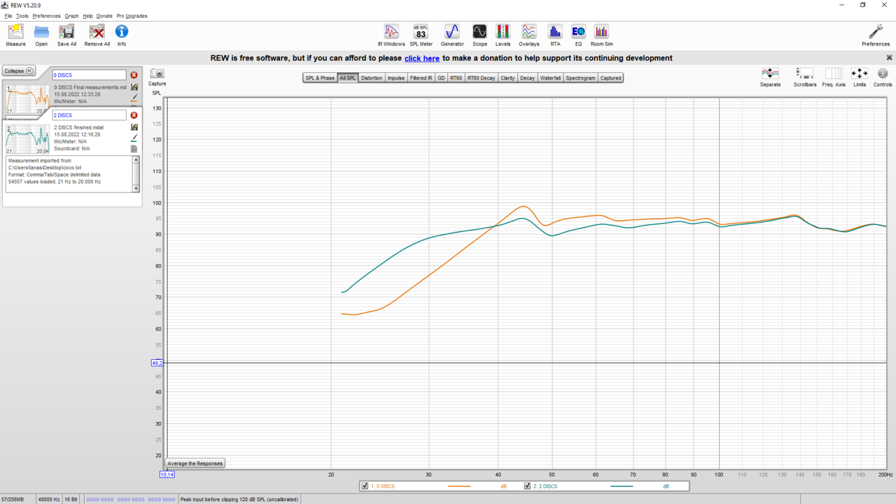Open the Room Sim tool
Image resolution: width=896 pixels, height=504 pixels.
click(x=601, y=35)
